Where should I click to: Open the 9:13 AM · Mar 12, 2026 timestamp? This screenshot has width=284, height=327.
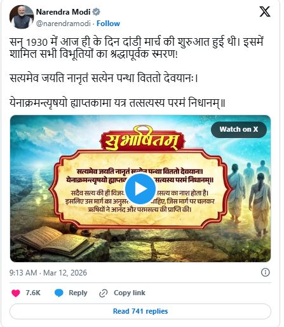(48, 273)
